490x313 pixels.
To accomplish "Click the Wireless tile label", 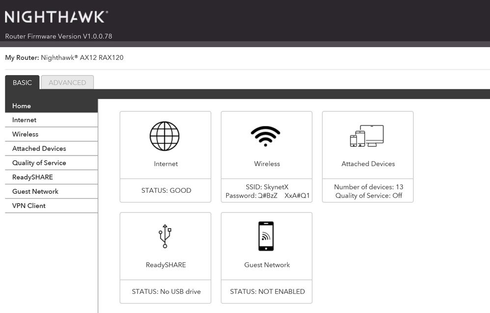I will coord(267,164).
